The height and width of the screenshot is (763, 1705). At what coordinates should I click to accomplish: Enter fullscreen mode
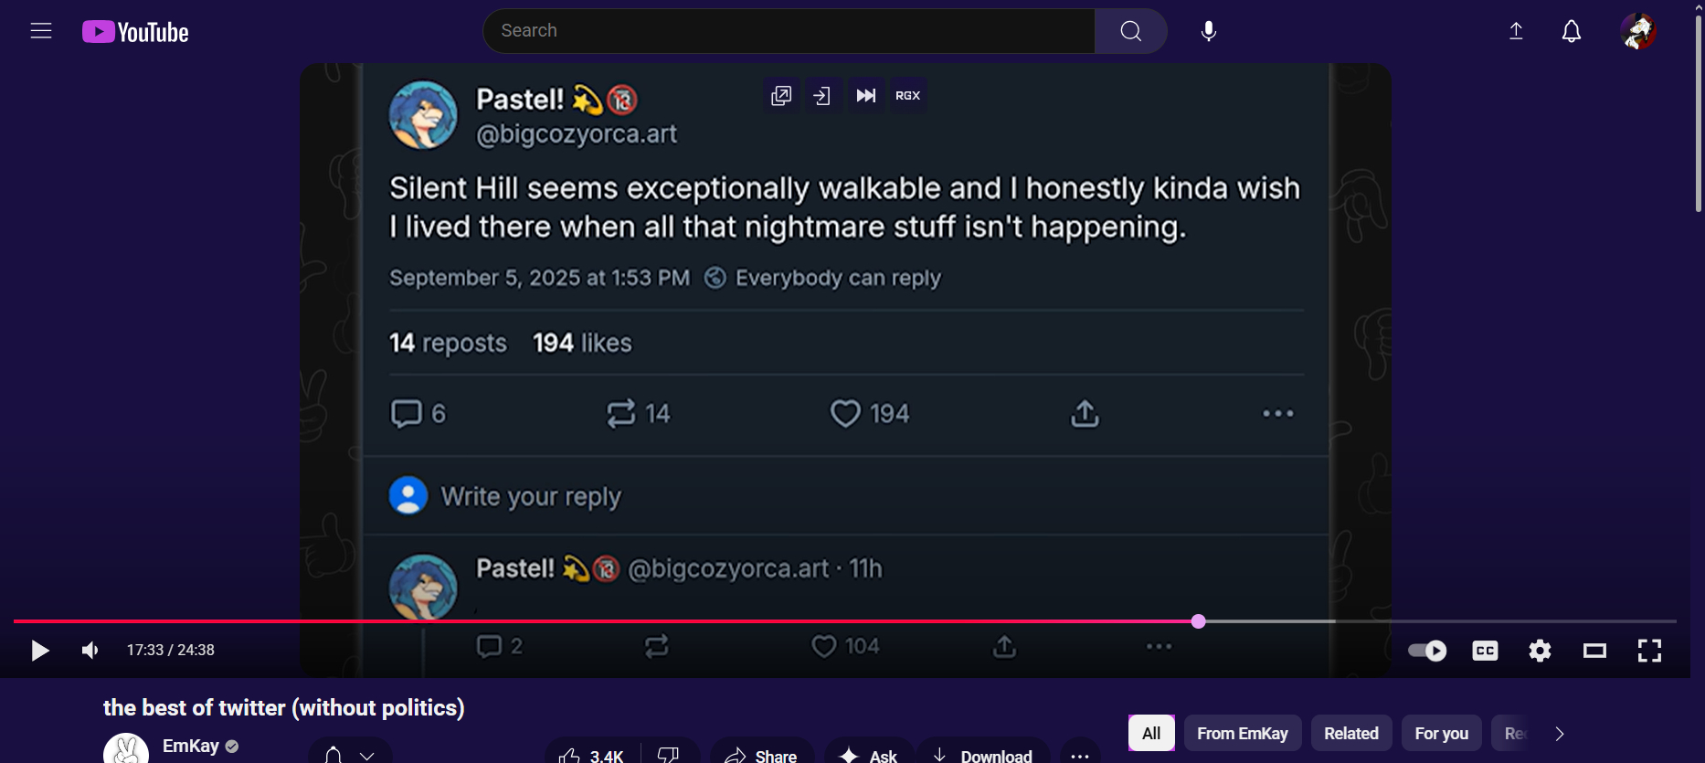tap(1649, 651)
